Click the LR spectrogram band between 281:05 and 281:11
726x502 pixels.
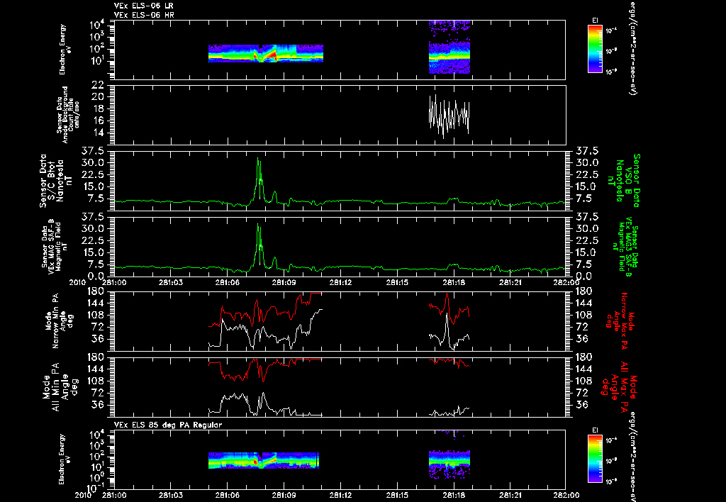tap(265, 54)
